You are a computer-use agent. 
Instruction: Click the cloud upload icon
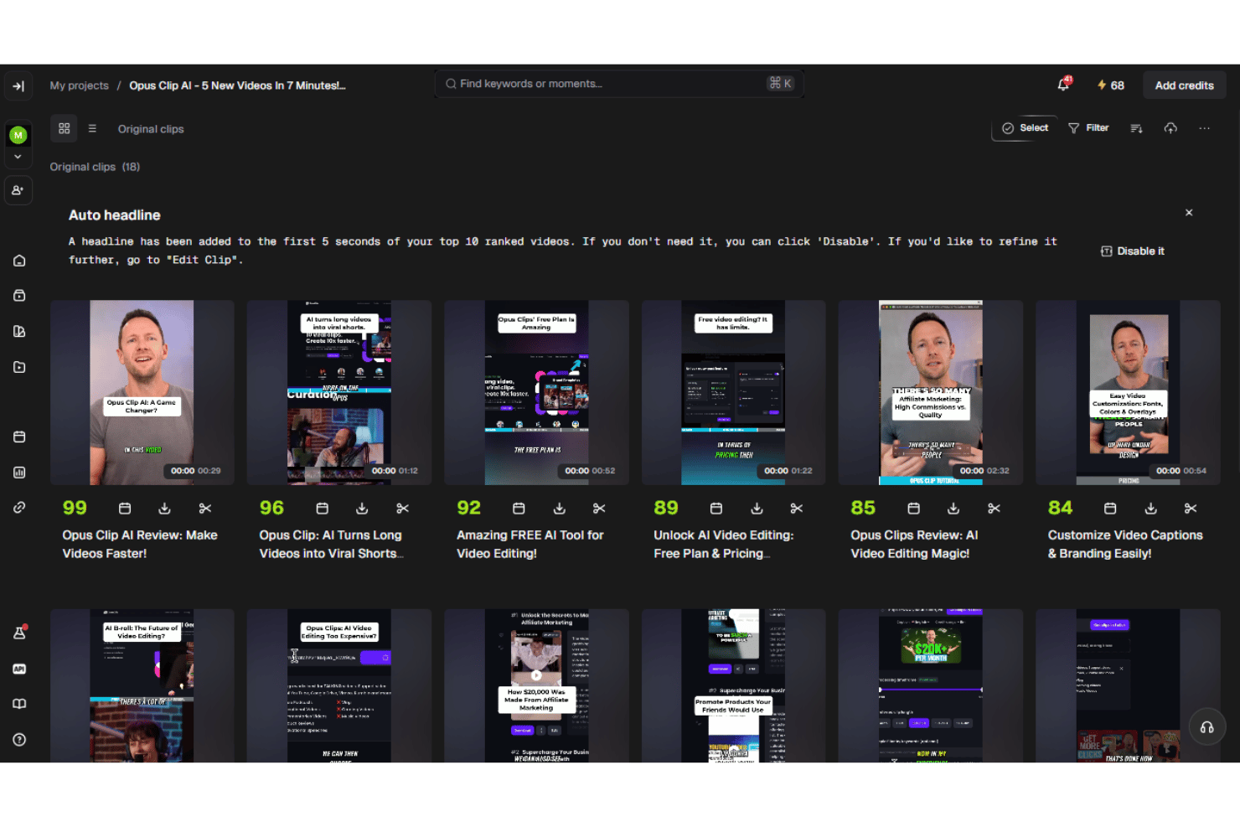pos(1170,128)
